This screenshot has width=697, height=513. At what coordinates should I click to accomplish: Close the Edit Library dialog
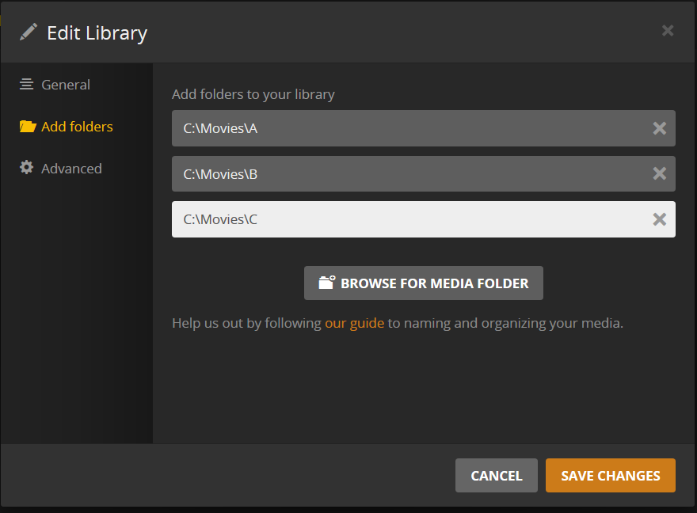[x=668, y=31]
